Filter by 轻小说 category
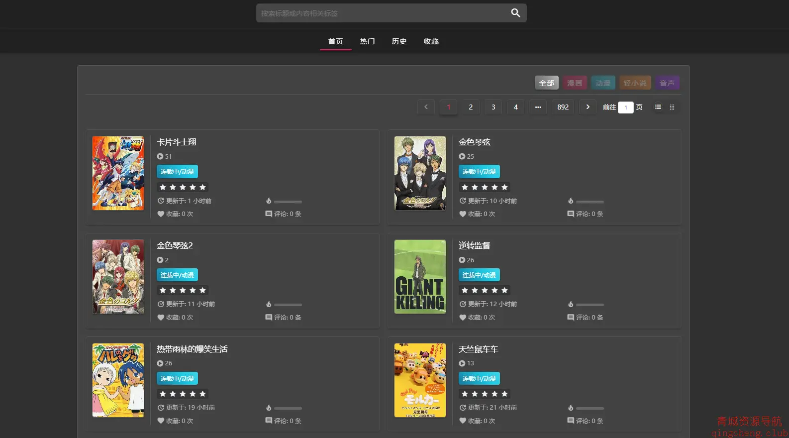Viewport: 789px width, 438px height. [x=635, y=83]
